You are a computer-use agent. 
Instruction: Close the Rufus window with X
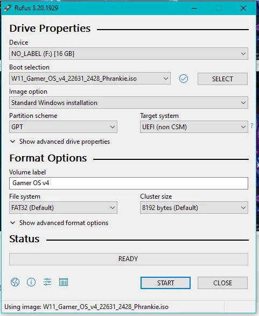point(243,8)
